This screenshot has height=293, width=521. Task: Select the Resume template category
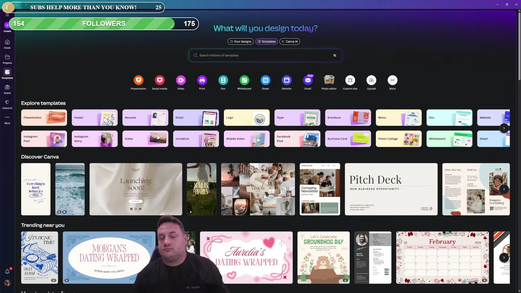click(145, 118)
